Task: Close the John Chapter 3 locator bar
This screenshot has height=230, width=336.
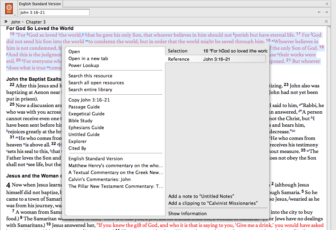Action: click(326, 21)
